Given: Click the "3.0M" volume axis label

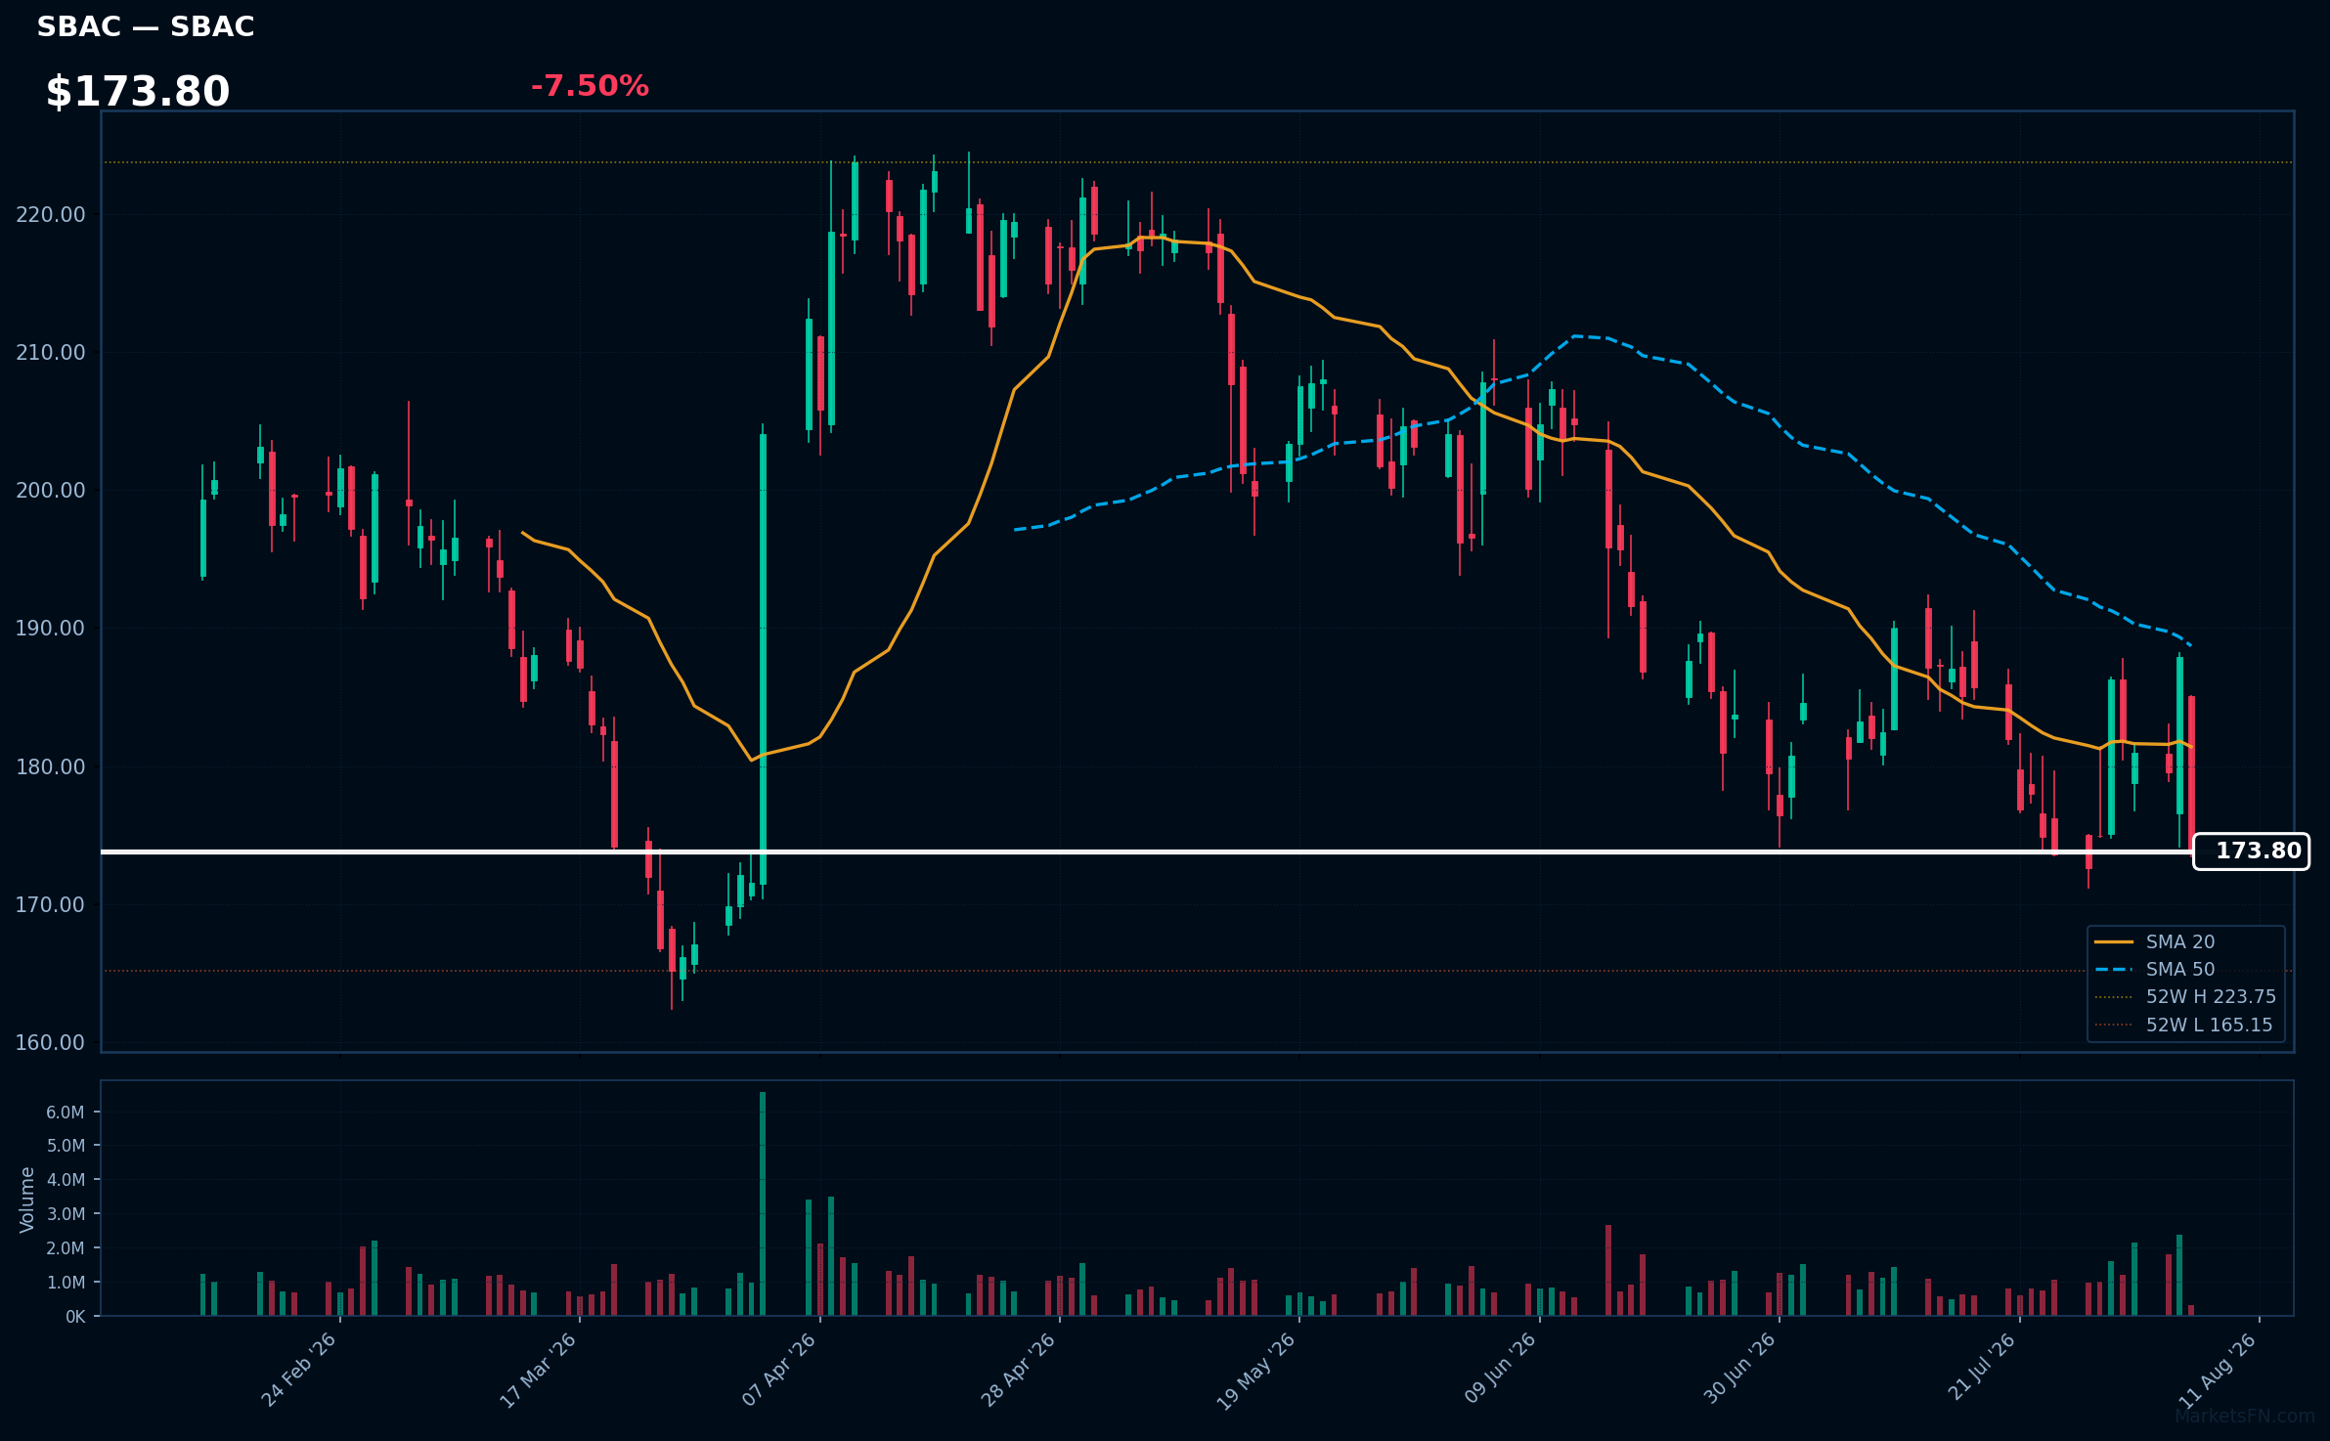Looking at the screenshot, I should [66, 1214].
